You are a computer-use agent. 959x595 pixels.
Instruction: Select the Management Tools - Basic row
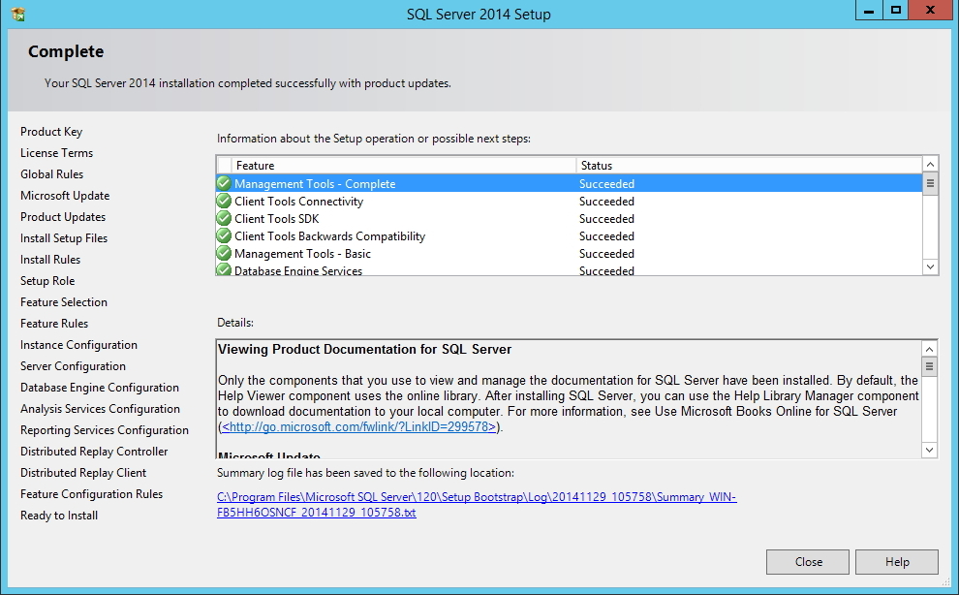570,254
